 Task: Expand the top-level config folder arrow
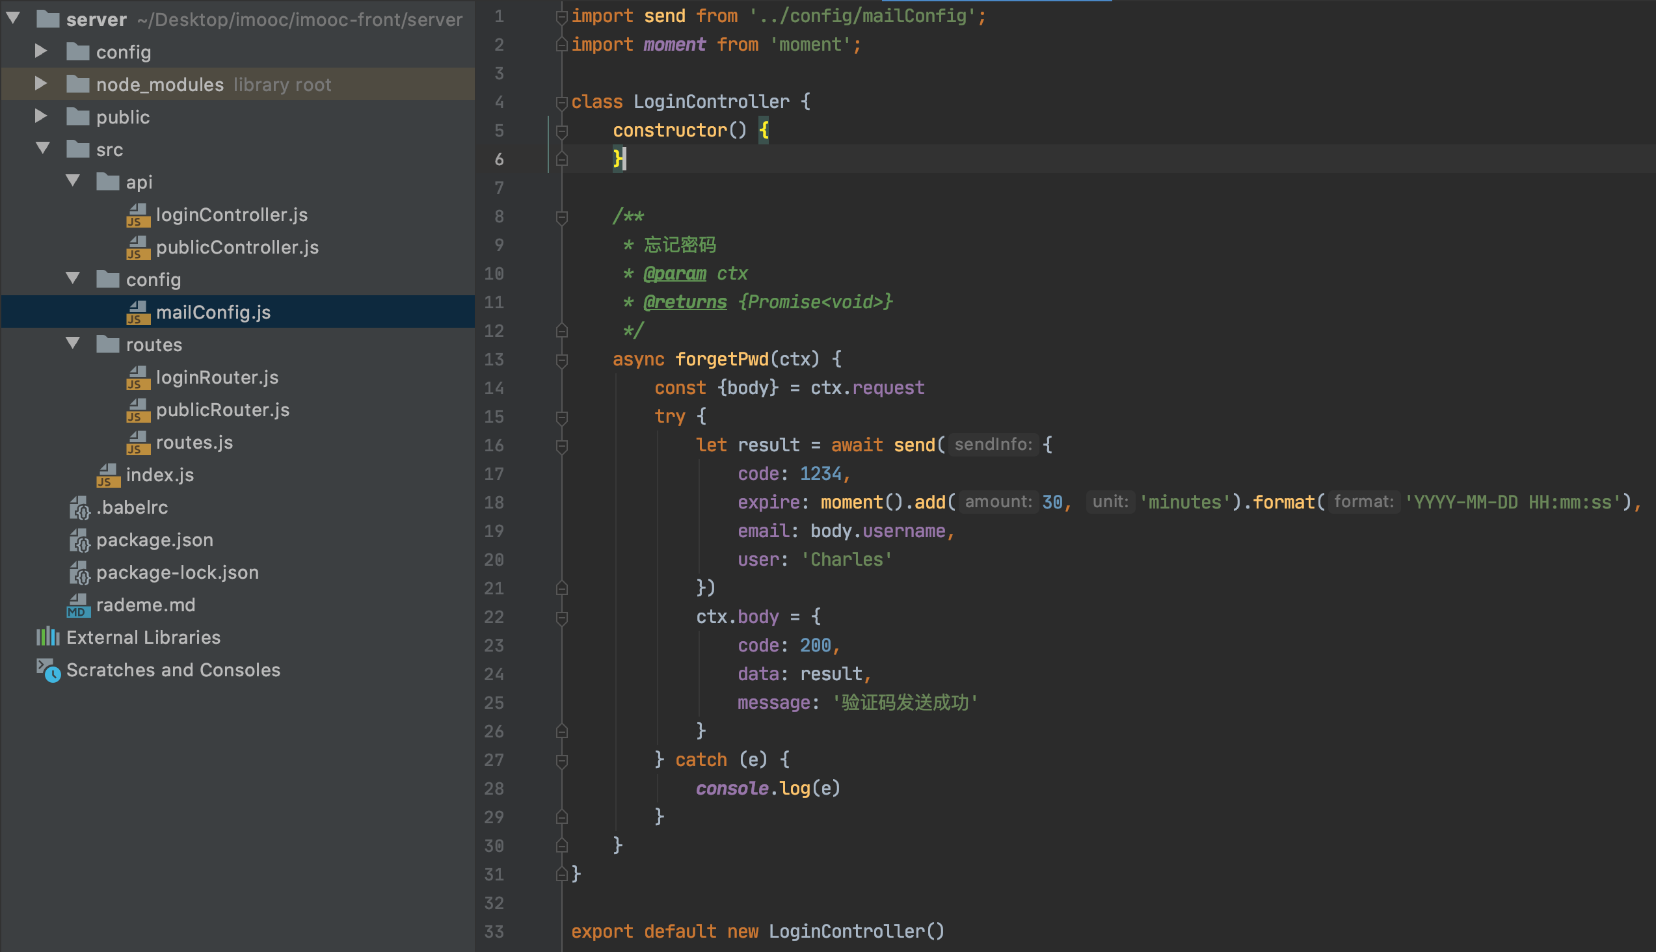coord(40,51)
